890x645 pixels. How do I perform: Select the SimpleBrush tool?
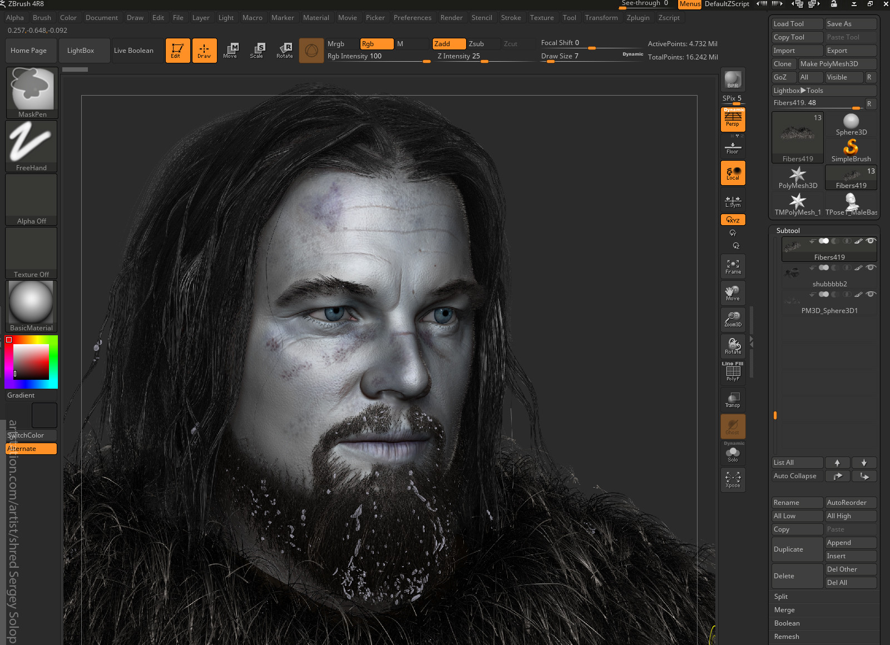click(x=851, y=151)
